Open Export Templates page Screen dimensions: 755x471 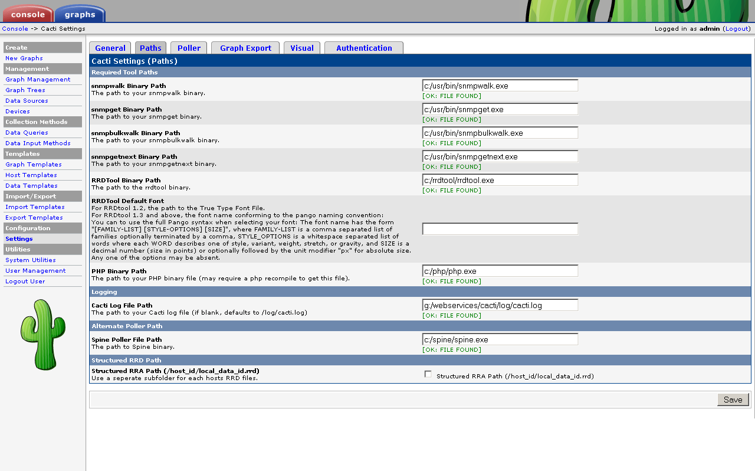tap(34, 218)
